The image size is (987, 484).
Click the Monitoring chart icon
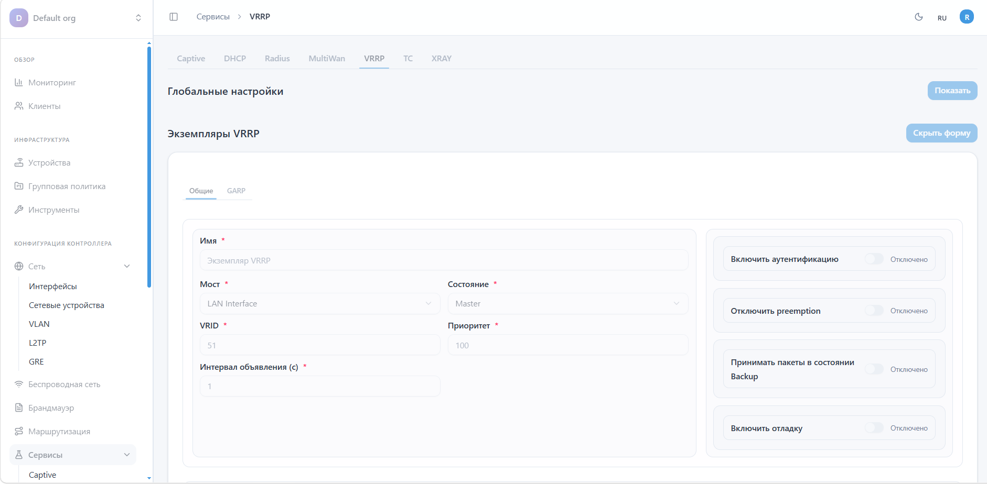pyautogui.click(x=19, y=82)
